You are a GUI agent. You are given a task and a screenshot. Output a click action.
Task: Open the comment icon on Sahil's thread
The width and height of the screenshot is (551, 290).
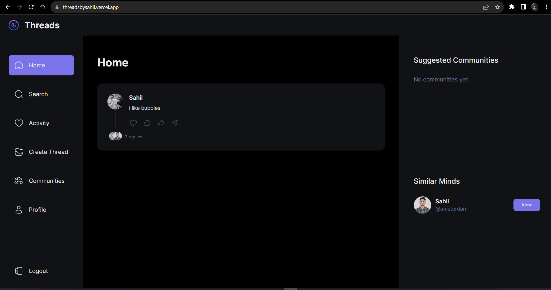[147, 123]
